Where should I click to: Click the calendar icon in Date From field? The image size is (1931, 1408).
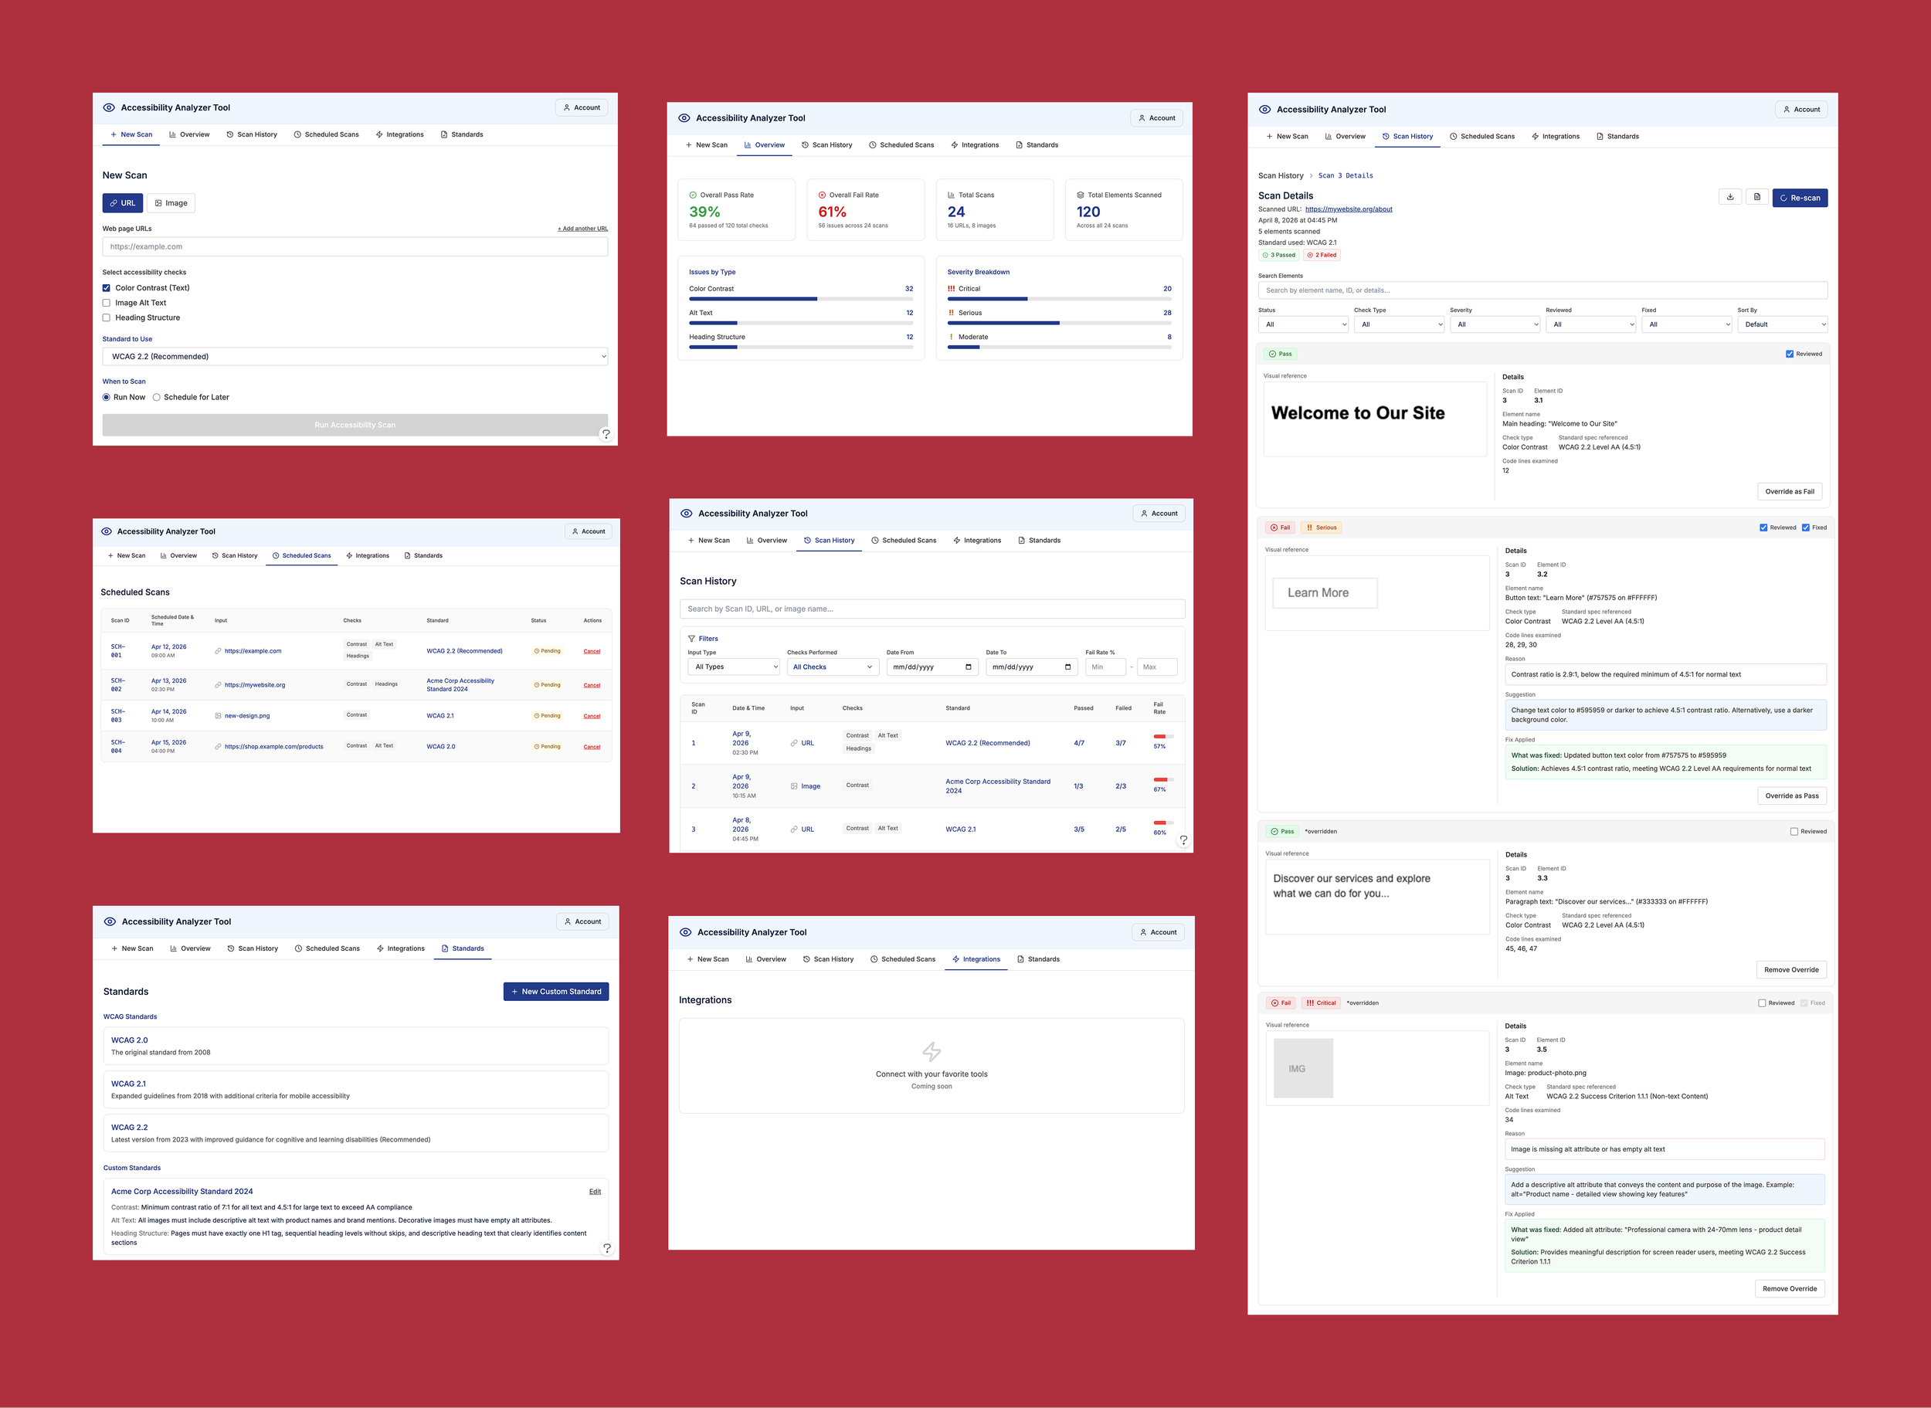pos(968,667)
